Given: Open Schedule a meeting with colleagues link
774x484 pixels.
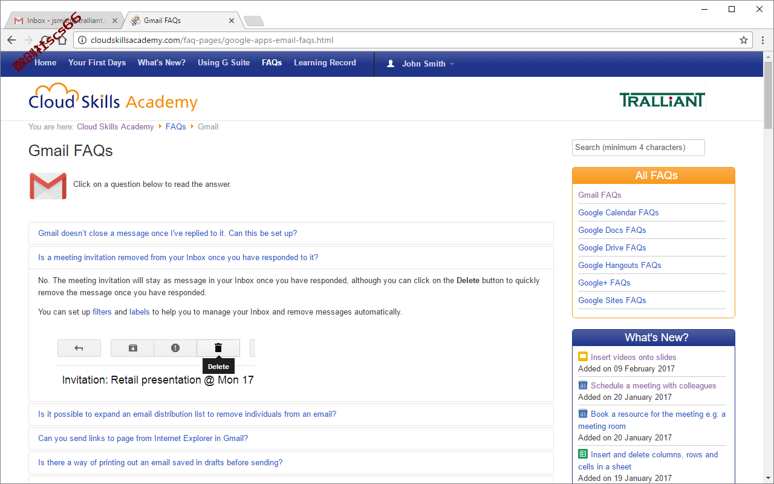Looking at the screenshot, I should tap(653, 385).
